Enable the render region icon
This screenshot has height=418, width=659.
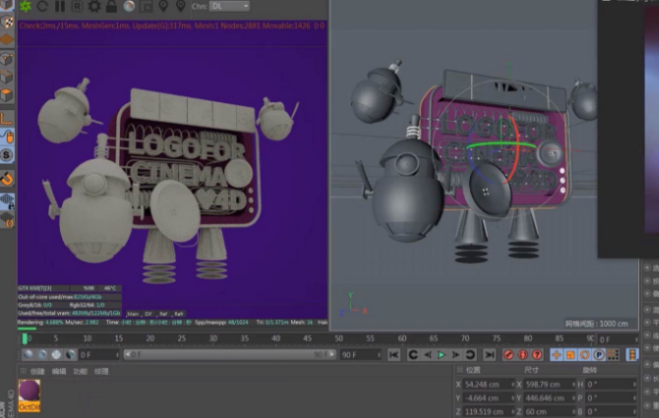tap(148, 6)
